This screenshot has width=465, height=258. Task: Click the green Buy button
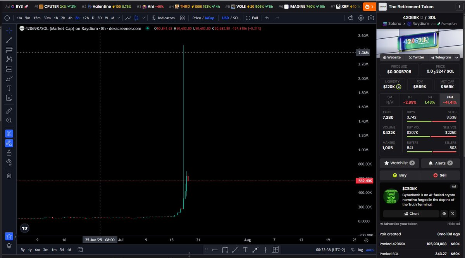pos(400,175)
